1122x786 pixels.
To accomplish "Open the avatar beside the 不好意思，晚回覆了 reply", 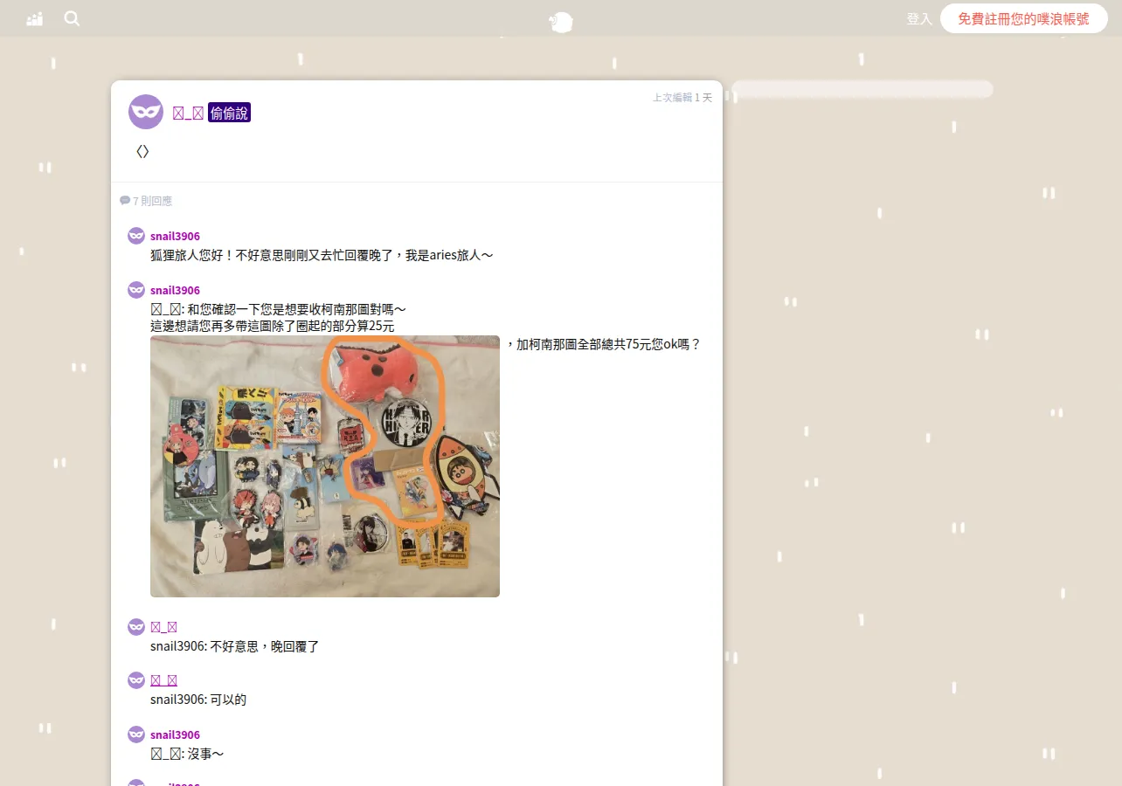I will 136,627.
